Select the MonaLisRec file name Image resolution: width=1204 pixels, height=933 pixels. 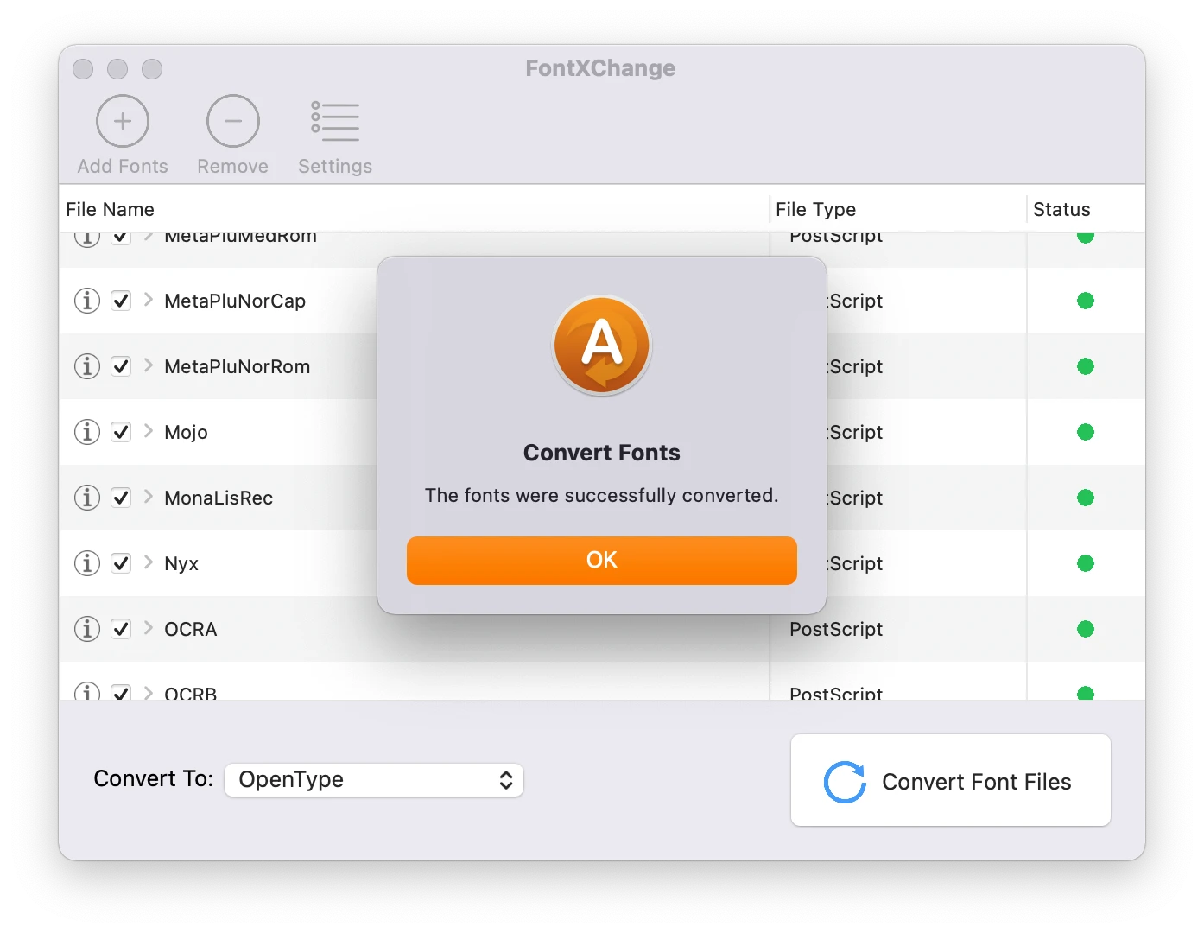pyautogui.click(x=219, y=498)
